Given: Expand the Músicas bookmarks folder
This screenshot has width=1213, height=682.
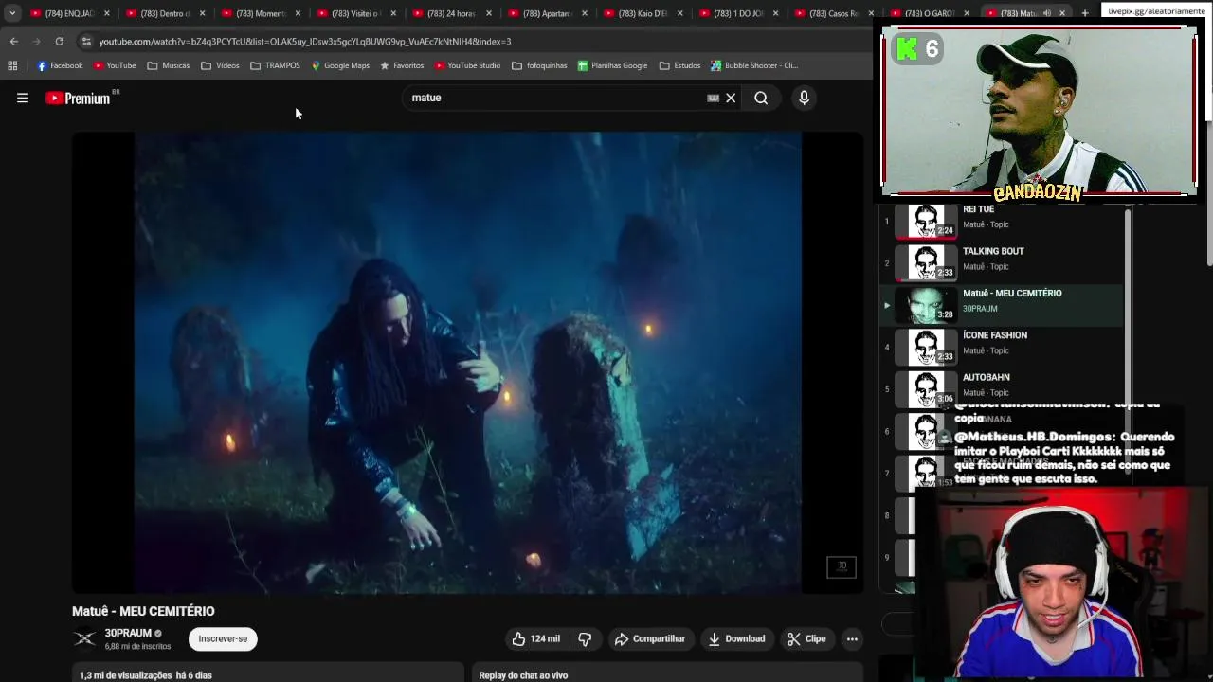Looking at the screenshot, I should click(169, 65).
